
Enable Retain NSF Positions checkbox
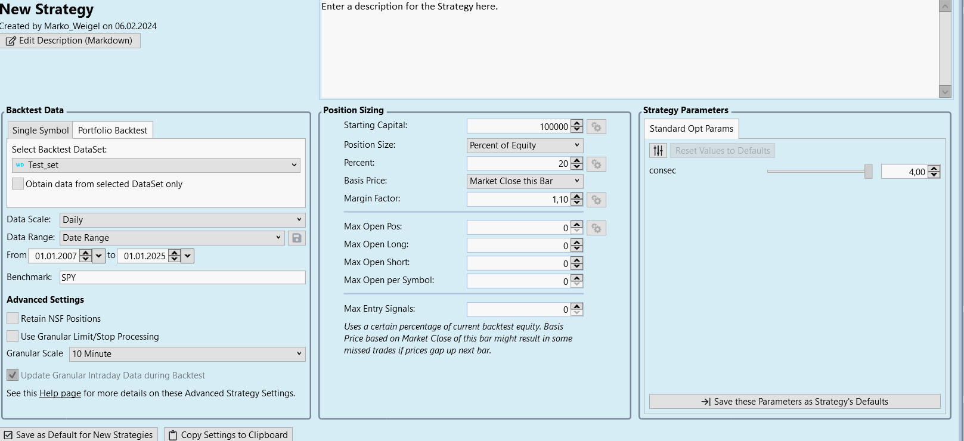point(13,318)
